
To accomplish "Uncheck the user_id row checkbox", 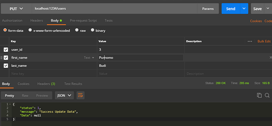I will tap(6, 50).
